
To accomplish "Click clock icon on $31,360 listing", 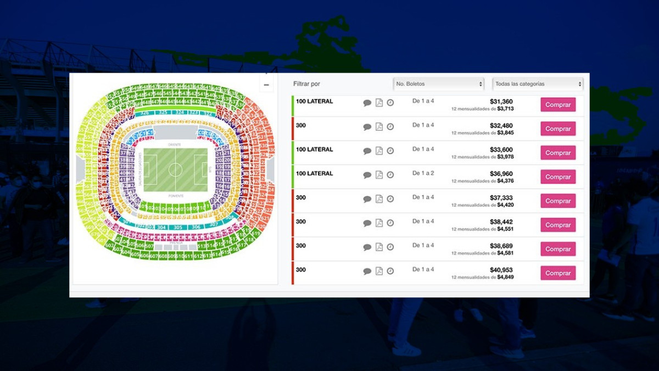I will tap(390, 103).
